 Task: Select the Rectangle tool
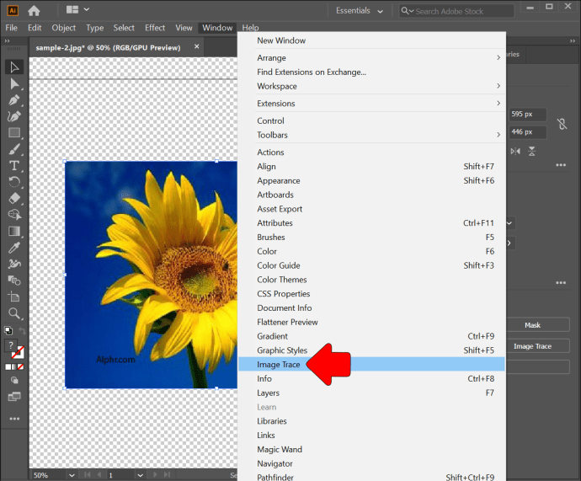[x=14, y=132]
